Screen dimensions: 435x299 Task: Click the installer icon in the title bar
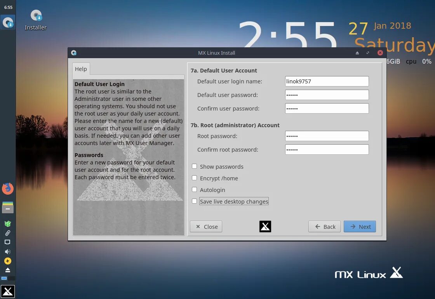[74, 53]
